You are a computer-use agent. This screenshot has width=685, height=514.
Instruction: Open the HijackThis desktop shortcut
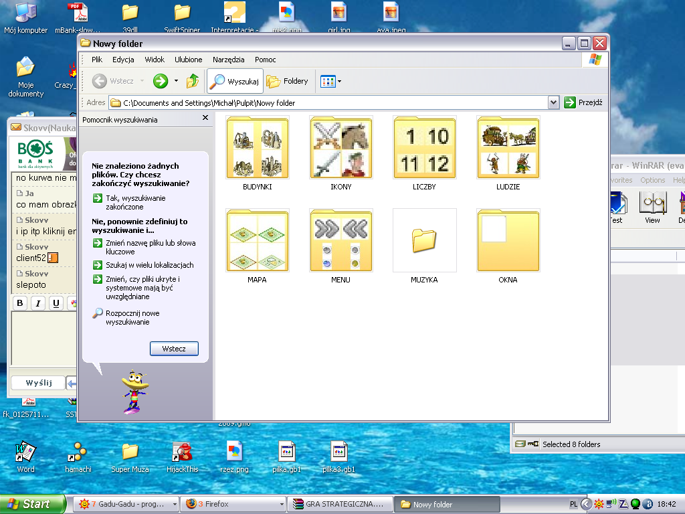(x=182, y=453)
